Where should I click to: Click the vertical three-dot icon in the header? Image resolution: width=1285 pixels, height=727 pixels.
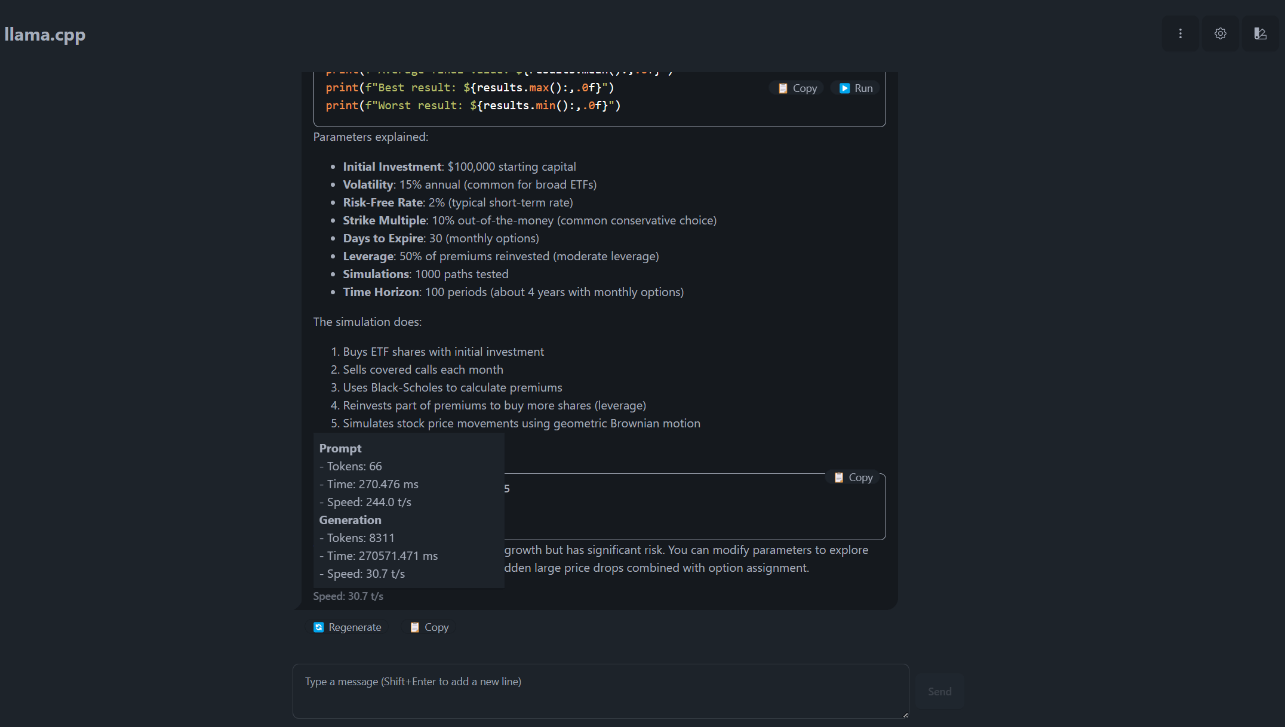point(1180,33)
